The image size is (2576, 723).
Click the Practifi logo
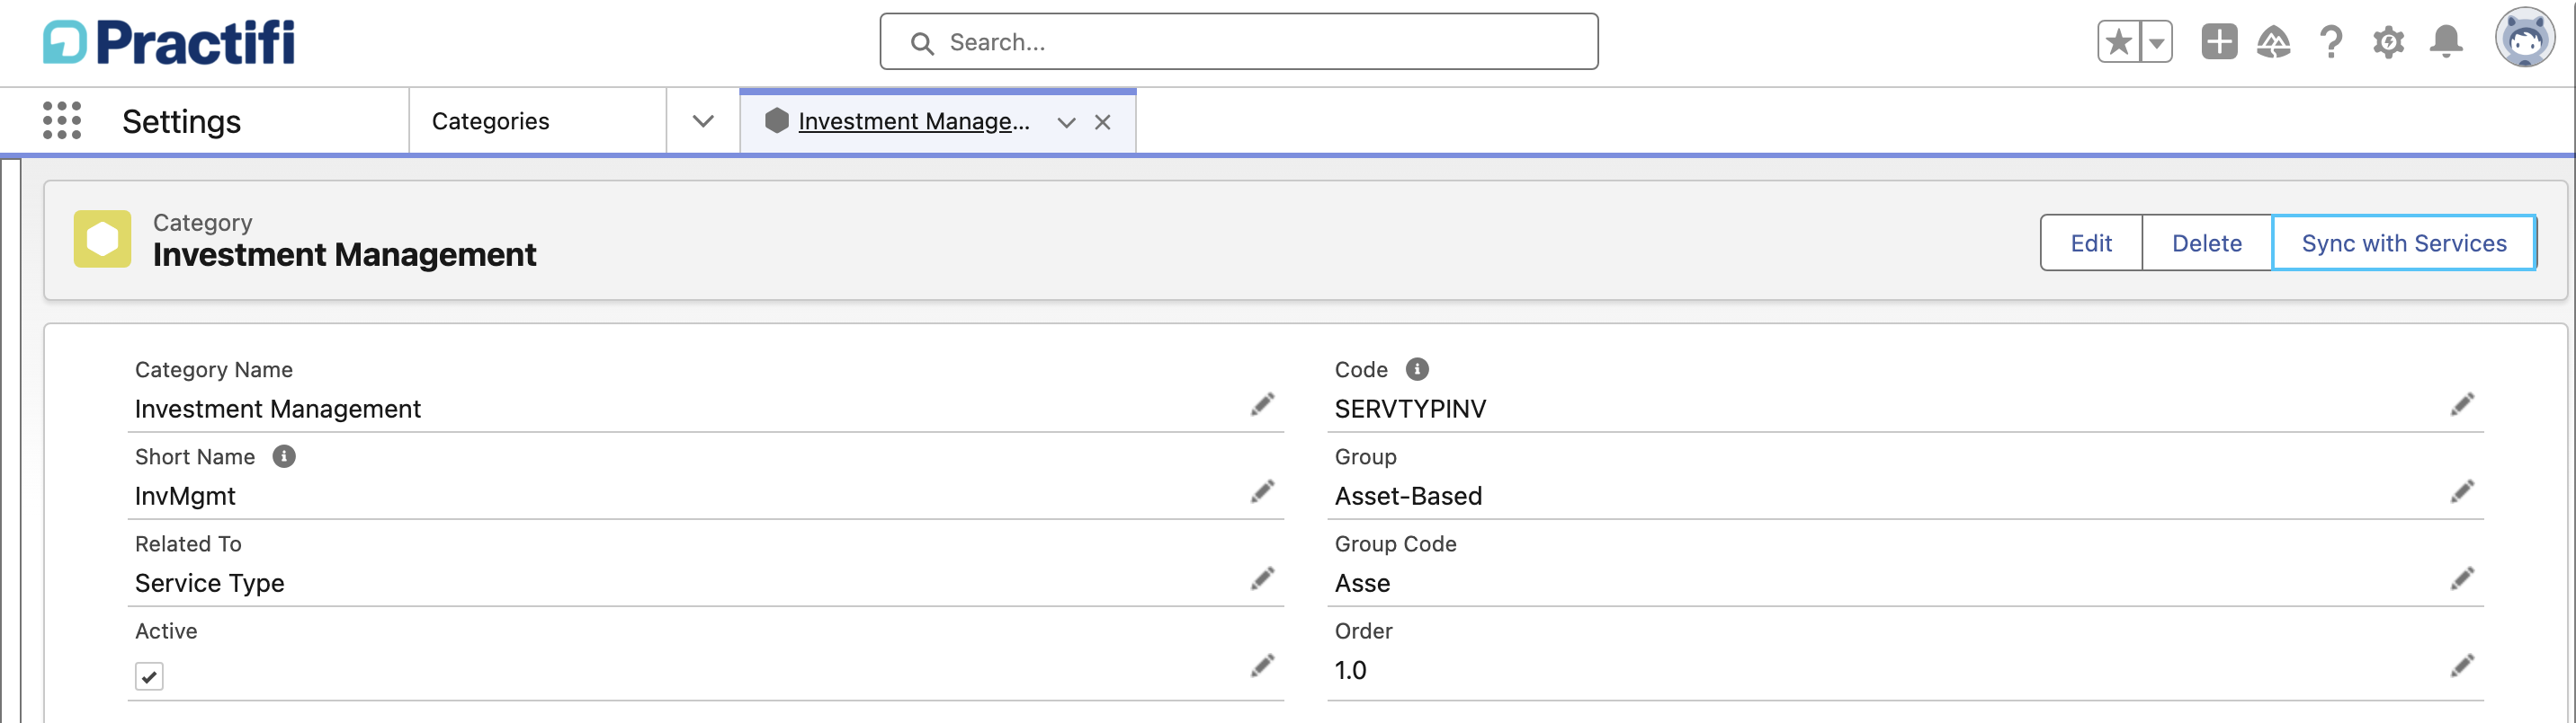(x=169, y=42)
